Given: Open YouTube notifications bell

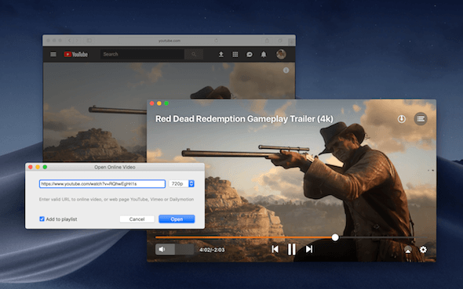Looking at the screenshot, I should point(264,54).
